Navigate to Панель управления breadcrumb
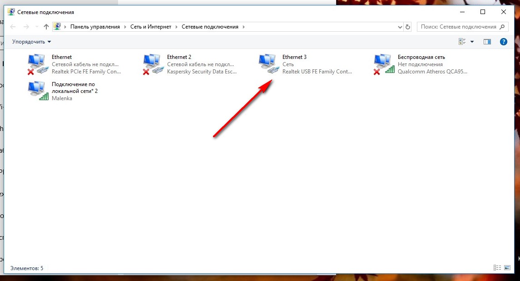Image resolution: width=520 pixels, height=281 pixels. coord(95,27)
